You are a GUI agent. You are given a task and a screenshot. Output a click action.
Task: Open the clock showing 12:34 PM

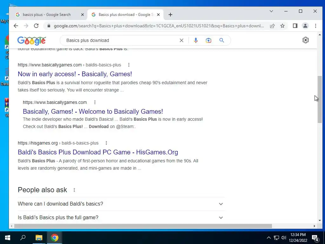[298, 238]
